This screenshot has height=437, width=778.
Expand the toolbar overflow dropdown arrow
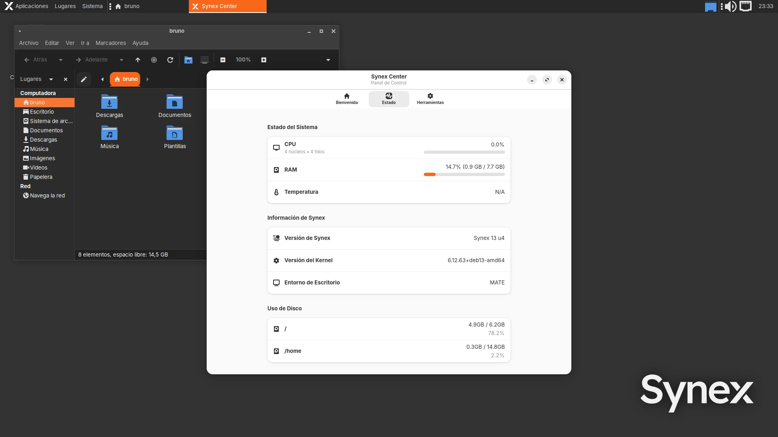click(x=328, y=60)
